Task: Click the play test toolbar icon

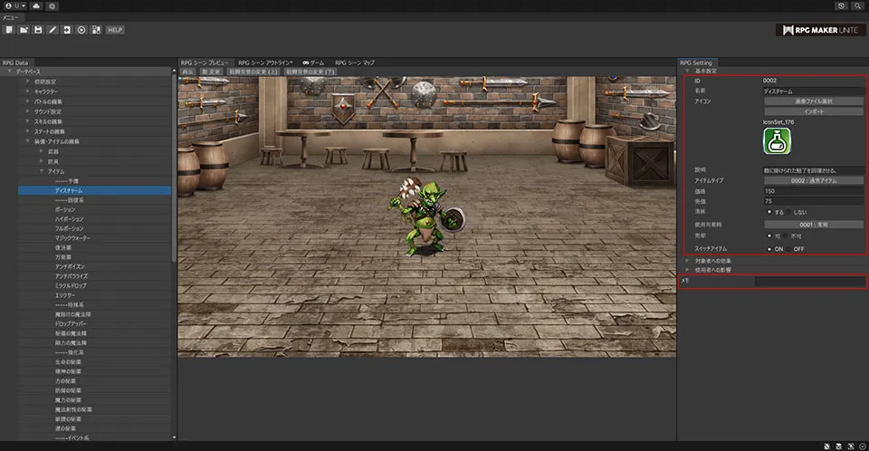Action: 81,30
